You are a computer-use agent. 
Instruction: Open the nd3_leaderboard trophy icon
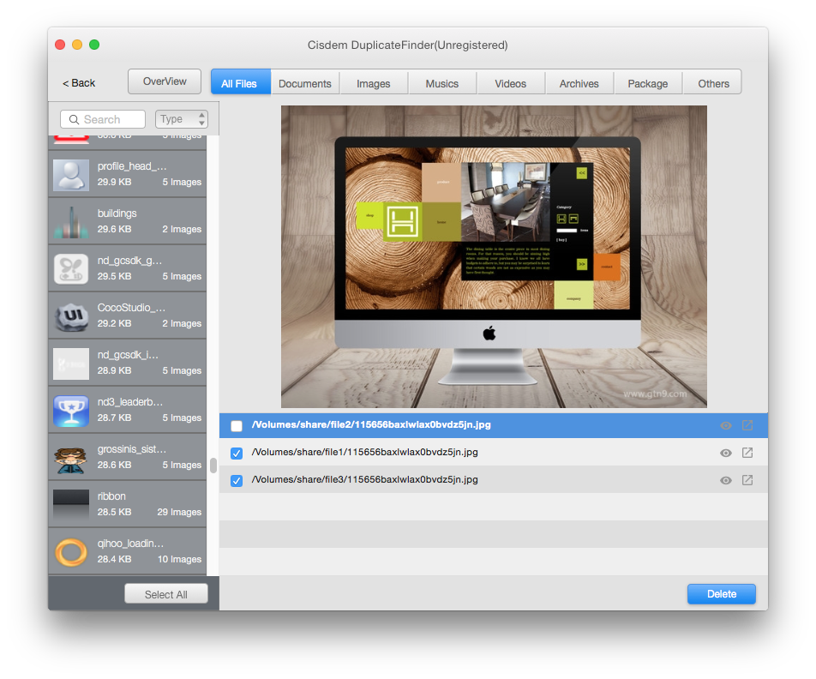pos(70,410)
